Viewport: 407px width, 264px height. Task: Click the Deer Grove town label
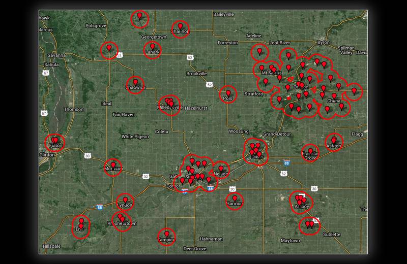tap(194, 249)
